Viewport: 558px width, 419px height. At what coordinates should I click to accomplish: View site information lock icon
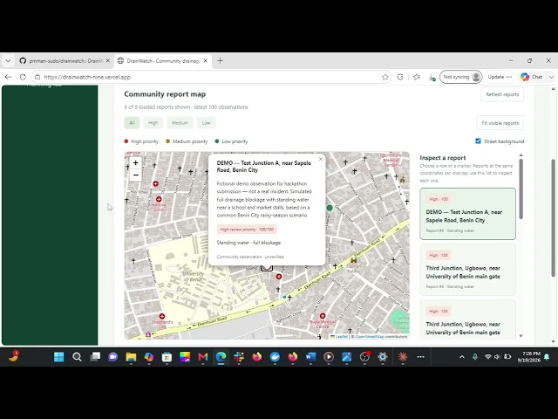pyautogui.click(x=37, y=77)
